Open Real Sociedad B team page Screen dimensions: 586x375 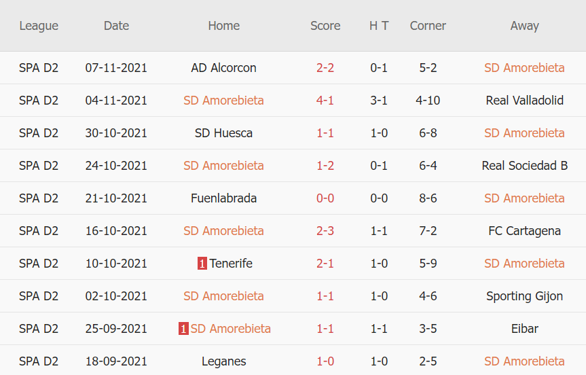click(x=524, y=166)
